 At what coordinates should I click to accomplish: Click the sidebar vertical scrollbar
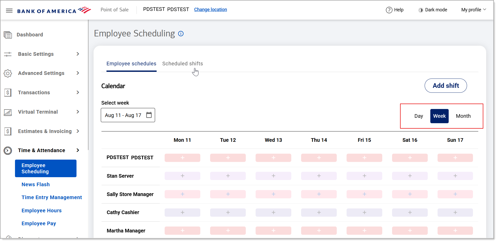(88, 85)
